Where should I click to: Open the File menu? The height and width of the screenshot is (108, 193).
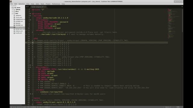[11, 4]
